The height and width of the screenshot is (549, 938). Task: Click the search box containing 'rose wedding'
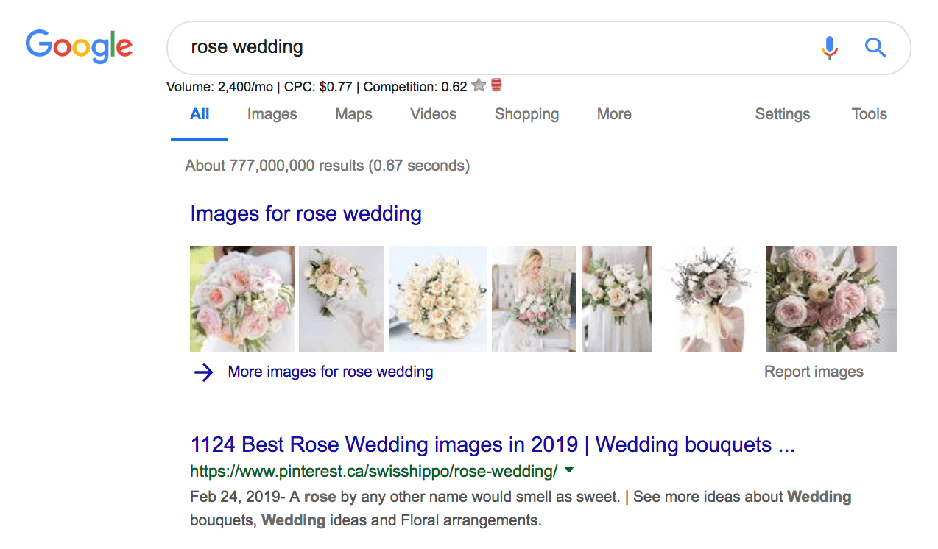[486, 48]
